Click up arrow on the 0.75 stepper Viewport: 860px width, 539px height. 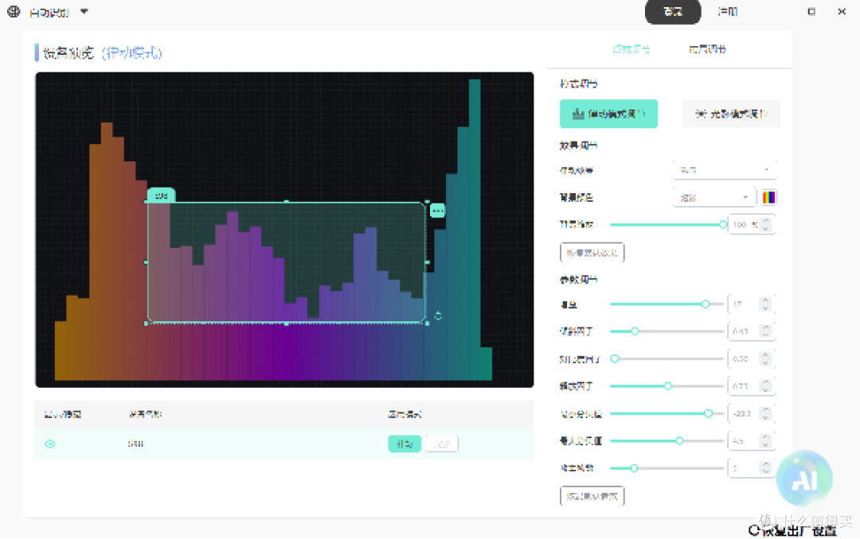(766, 382)
